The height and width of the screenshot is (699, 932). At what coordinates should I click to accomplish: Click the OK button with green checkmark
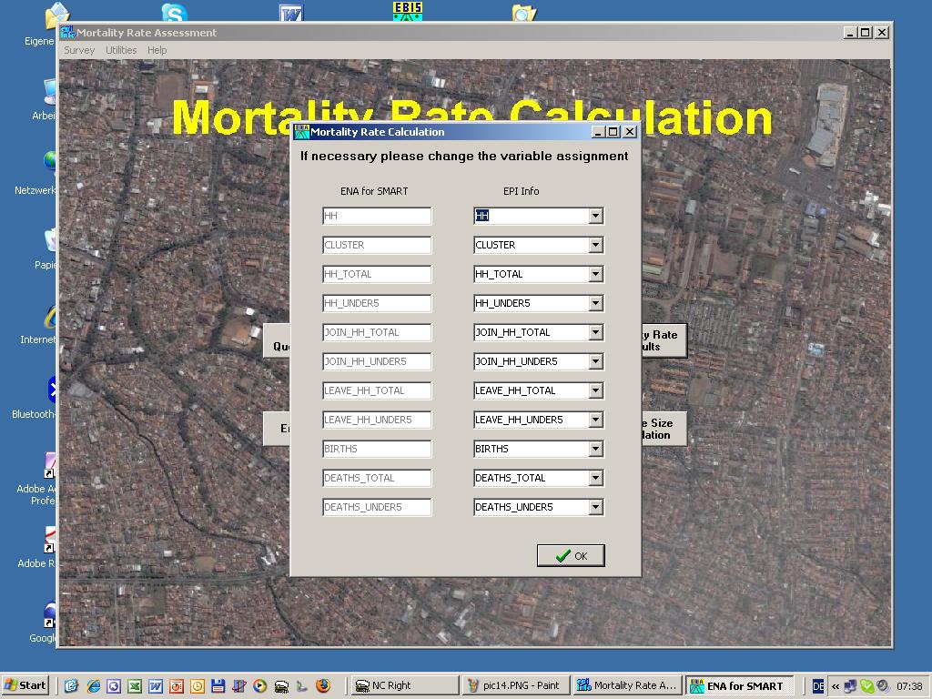pyautogui.click(x=571, y=556)
